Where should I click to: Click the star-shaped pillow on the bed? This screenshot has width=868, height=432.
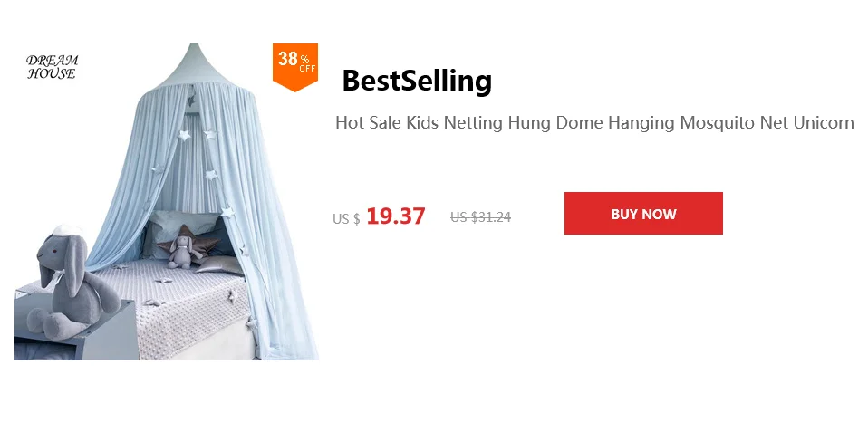188,244
